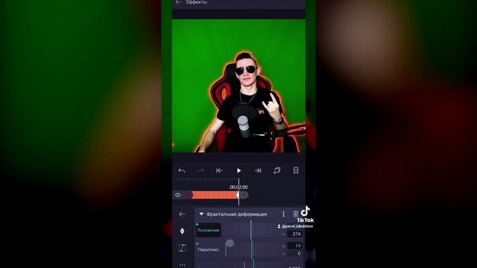Select the Параллакс parameter label

point(209,249)
